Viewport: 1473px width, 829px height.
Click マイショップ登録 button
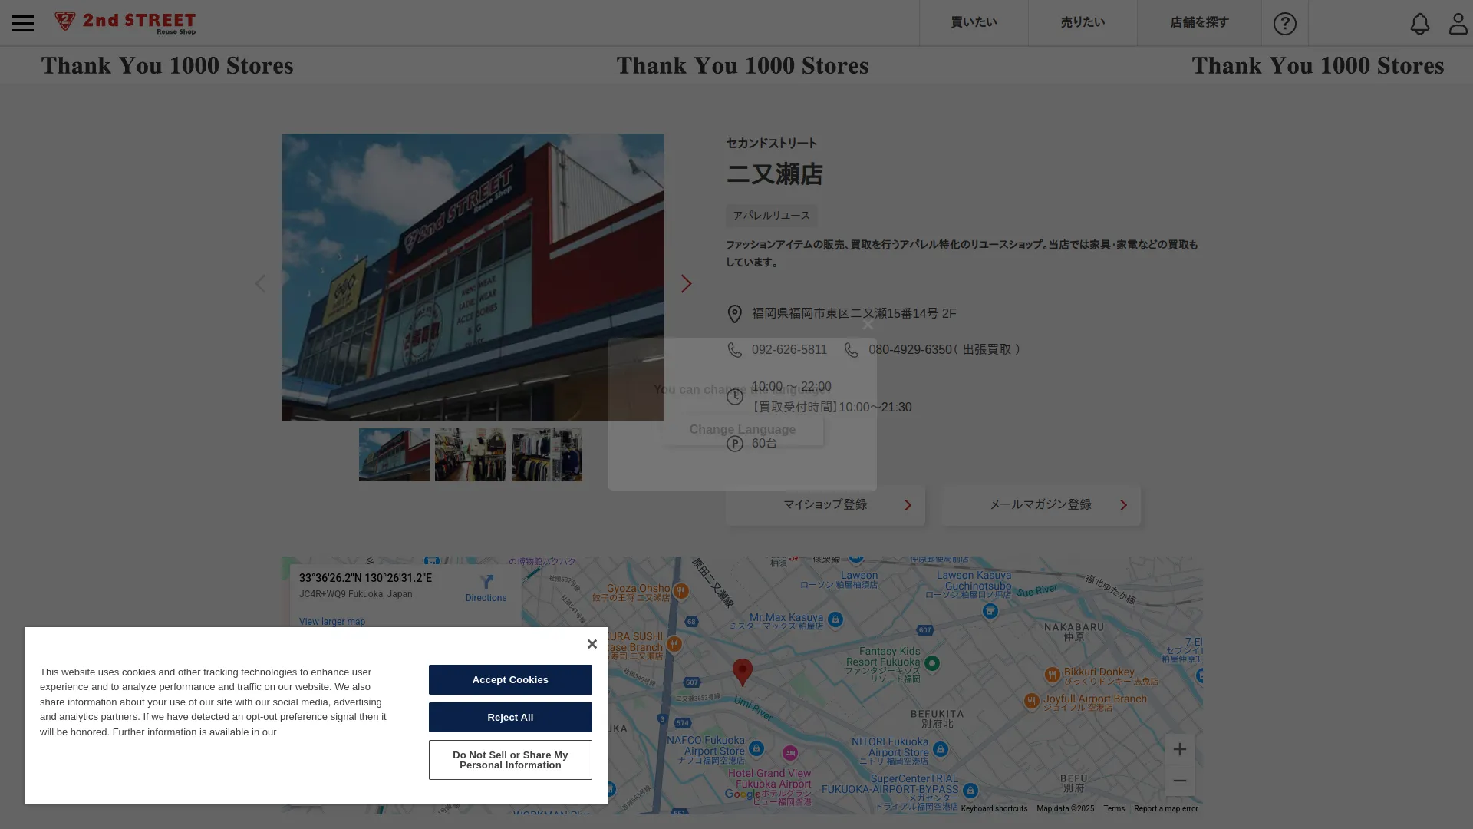825,505
